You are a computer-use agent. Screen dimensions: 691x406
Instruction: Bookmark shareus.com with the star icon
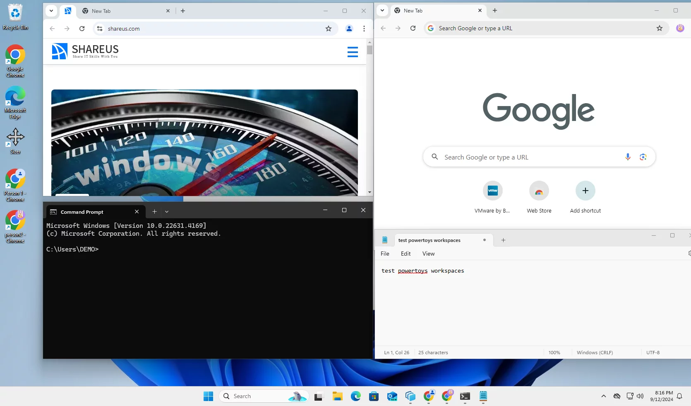(x=329, y=29)
